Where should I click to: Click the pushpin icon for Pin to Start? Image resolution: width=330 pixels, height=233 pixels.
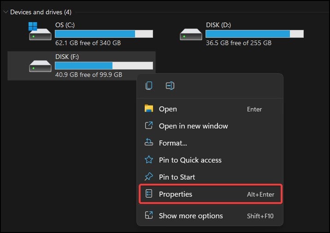coord(149,177)
